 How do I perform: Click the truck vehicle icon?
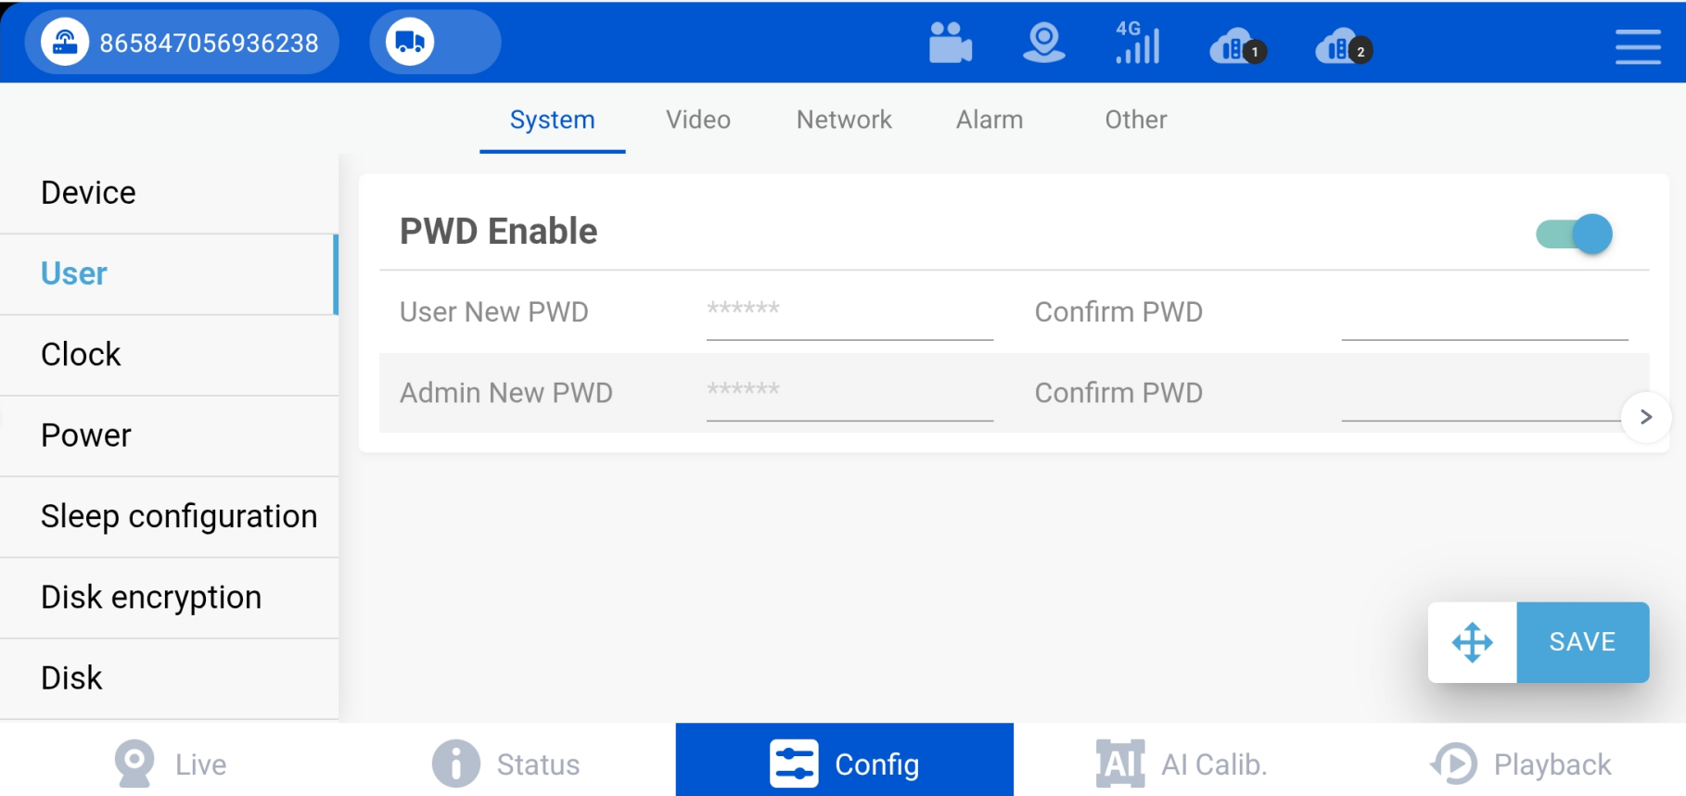410,42
